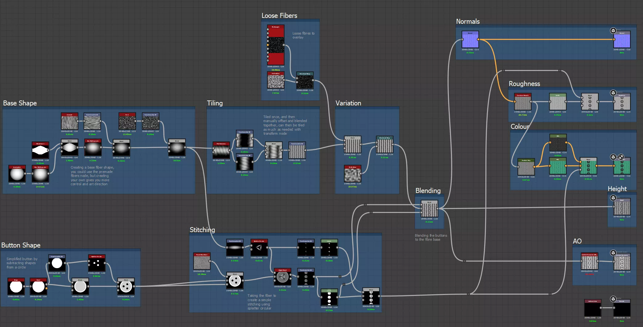The height and width of the screenshot is (327, 643).
Task: Select the Uniform Color node near Metallic output
Action: pyautogui.click(x=592, y=308)
